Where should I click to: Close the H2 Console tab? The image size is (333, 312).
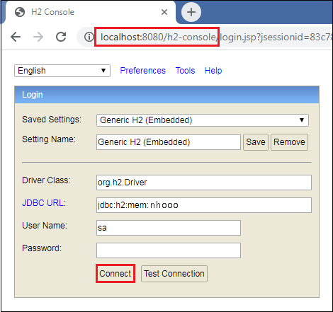click(x=164, y=12)
